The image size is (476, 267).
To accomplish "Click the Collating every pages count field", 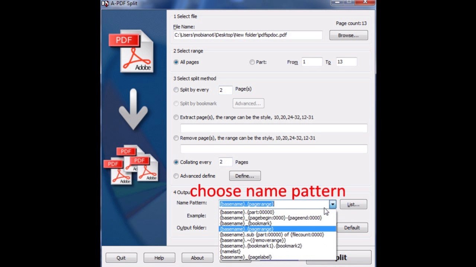I will point(225,162).
